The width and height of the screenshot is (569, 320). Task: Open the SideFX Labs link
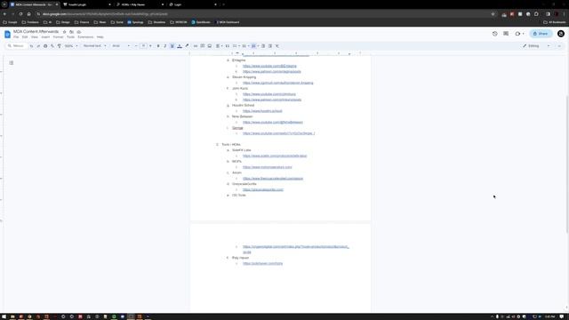[x=275, y=156]
